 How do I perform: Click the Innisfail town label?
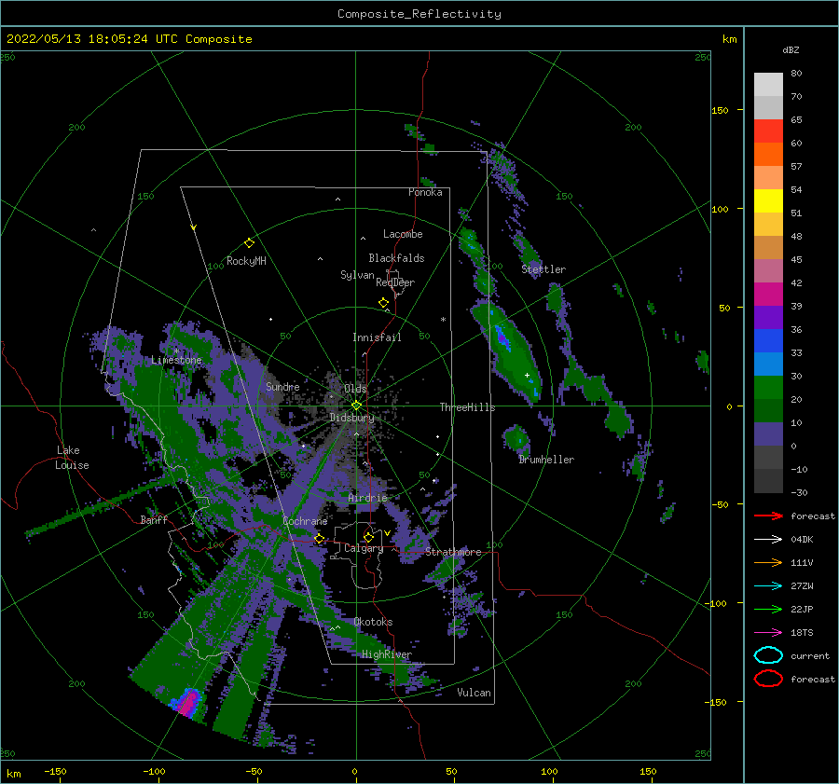[x=377, y=337]
